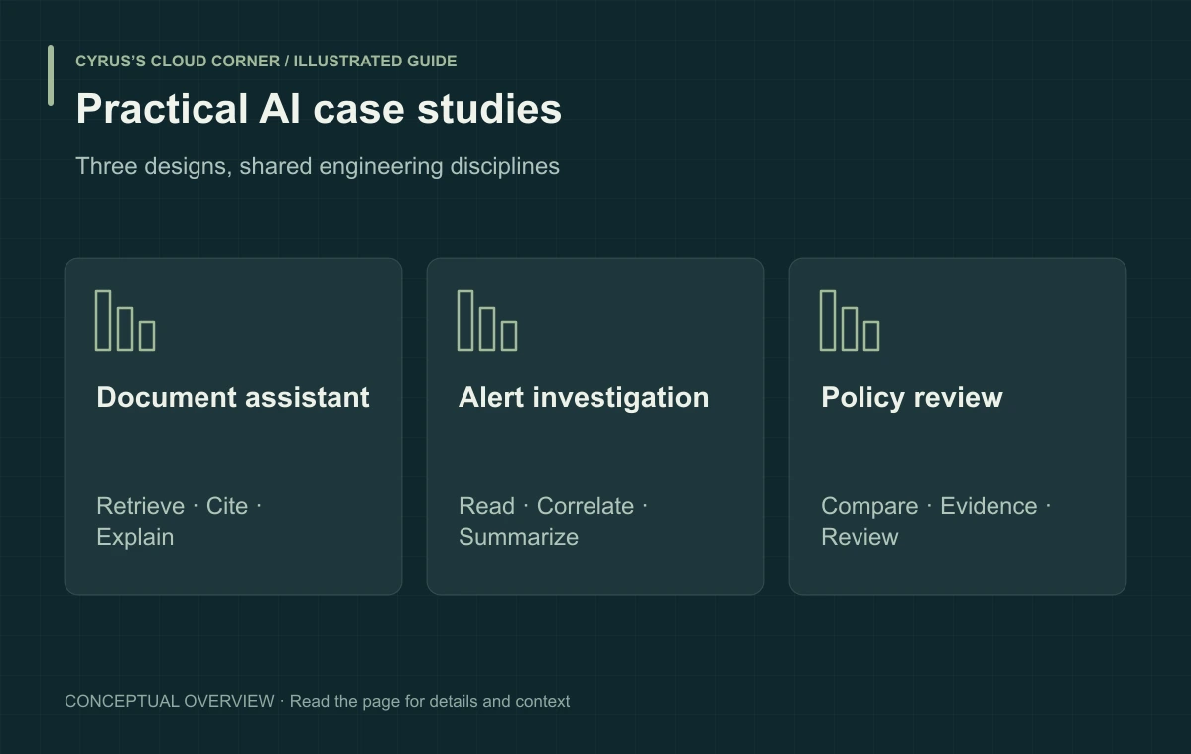This screenshot has width=1191, height=754.
Task: Click the 'Read · Correlate · Summarize' text
Action: coord(553,521)
